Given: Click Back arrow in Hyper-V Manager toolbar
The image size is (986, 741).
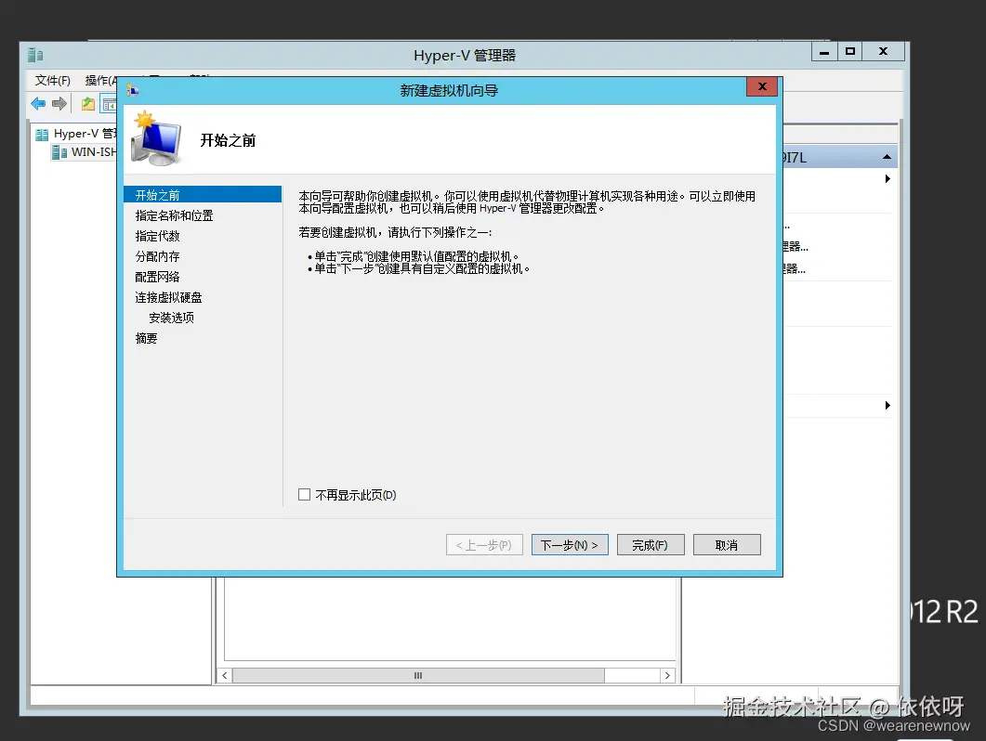Looking at the screenshot, I should 38,104.
